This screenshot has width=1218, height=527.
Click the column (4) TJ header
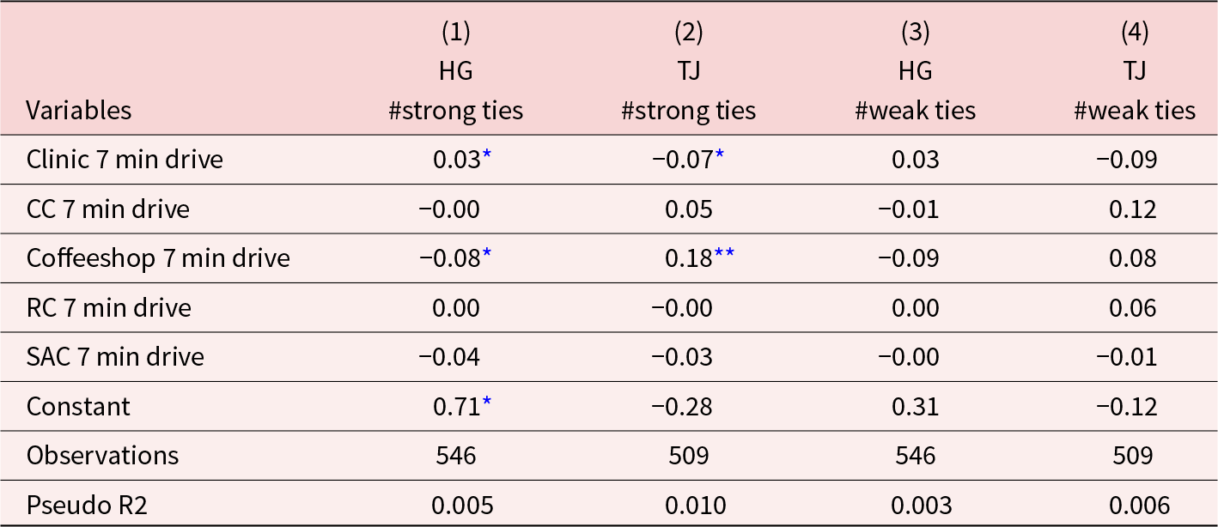(x=1134, y=72)
